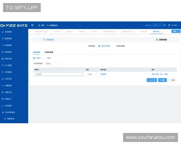Viewport: 181px width, 145px height.
Task: Click the 参数名 column header
Action: pos(37,69)
